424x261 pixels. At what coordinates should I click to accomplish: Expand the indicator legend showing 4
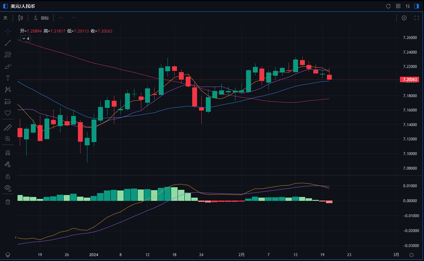click(26, 39)
